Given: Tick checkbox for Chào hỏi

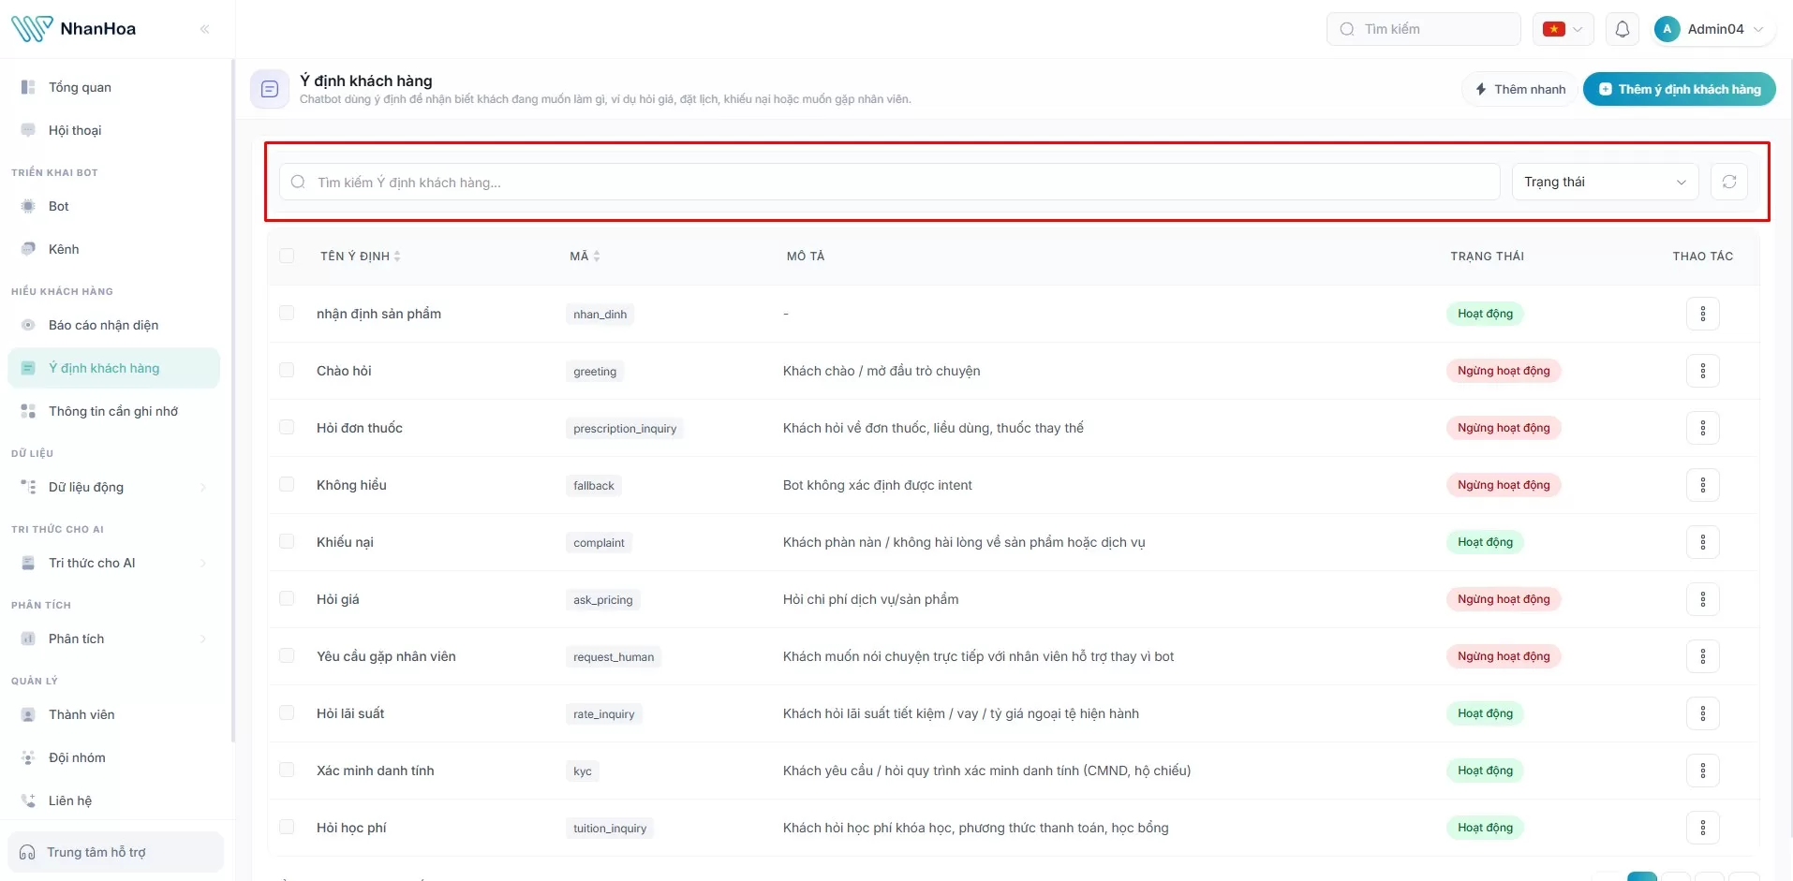Looking at the screenshot, I should [x=287, y=370].
